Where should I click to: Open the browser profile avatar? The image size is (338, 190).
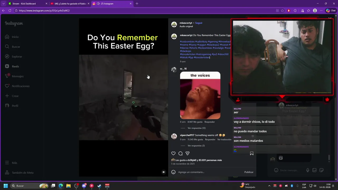pos(315,11)
